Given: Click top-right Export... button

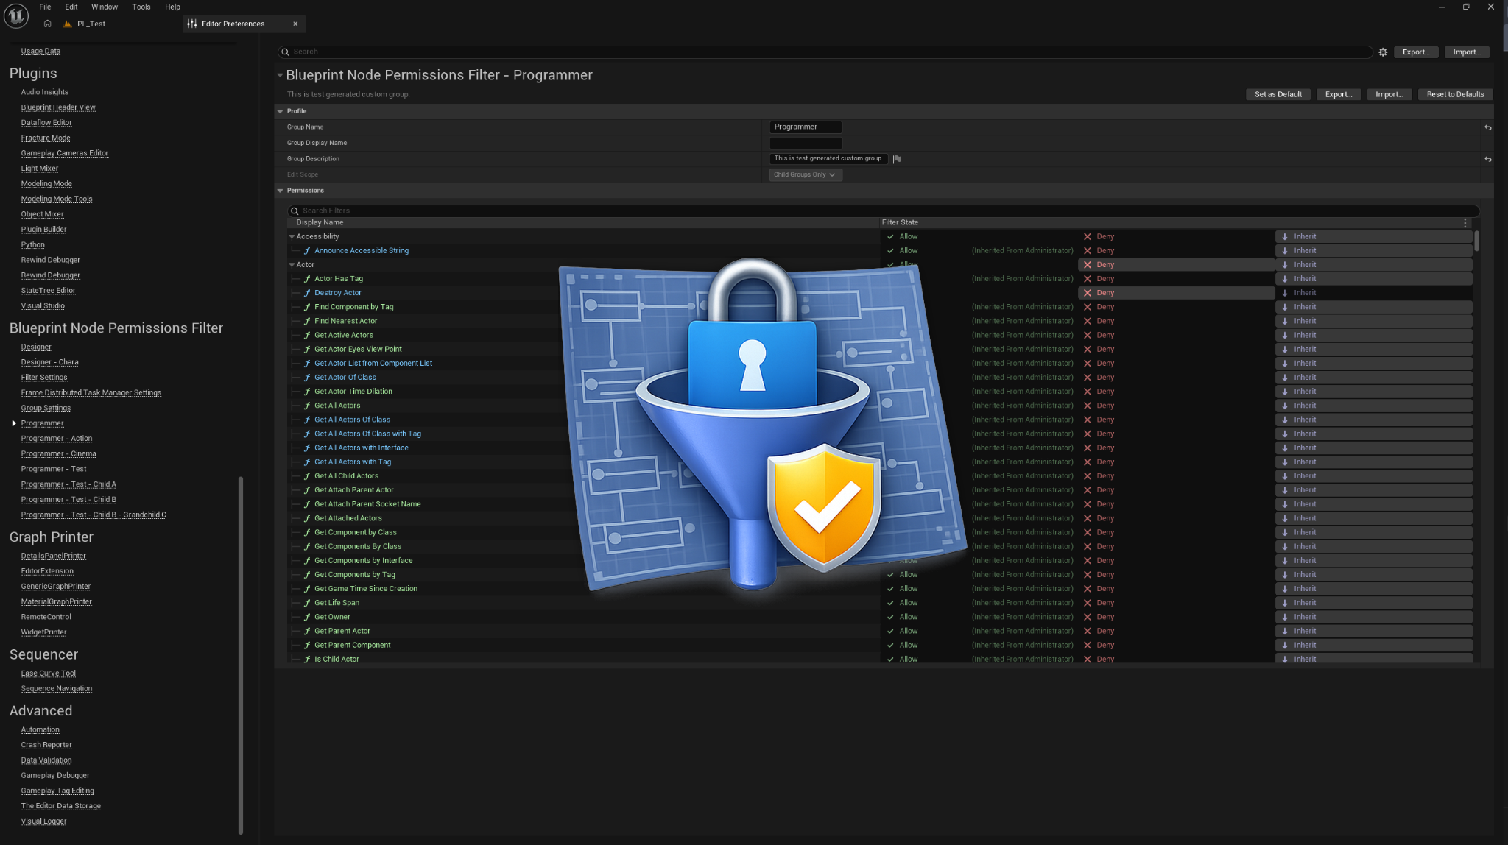Looking at the screenshot, I should pos(1415,52).
